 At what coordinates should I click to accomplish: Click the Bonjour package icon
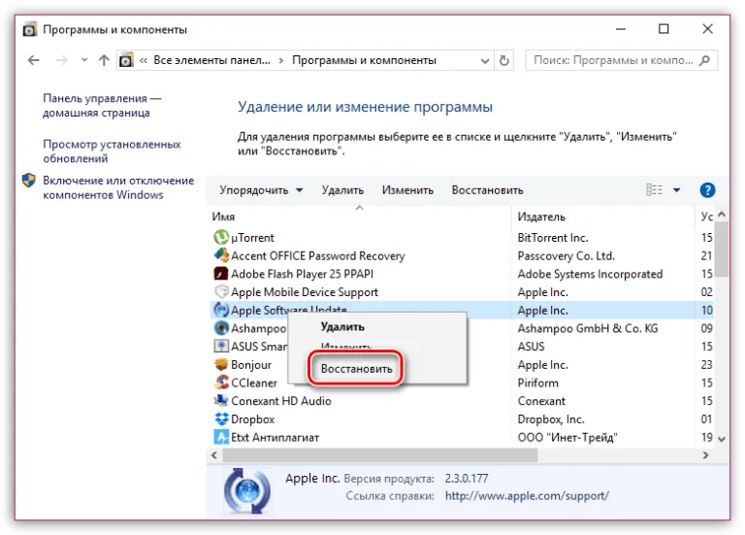click(221, 364)
